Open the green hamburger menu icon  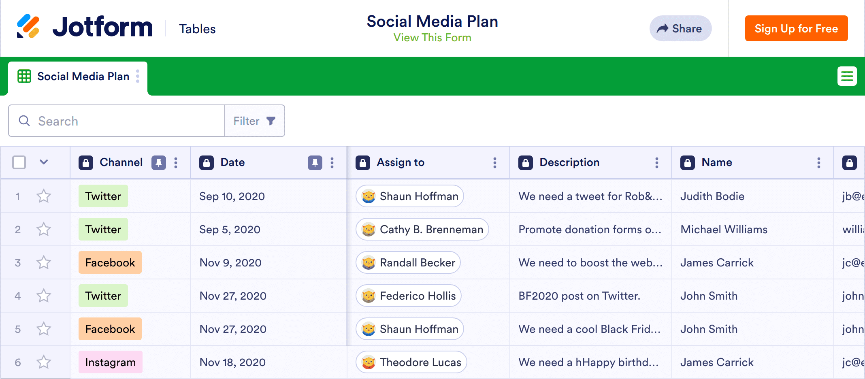tap(847, 76)
